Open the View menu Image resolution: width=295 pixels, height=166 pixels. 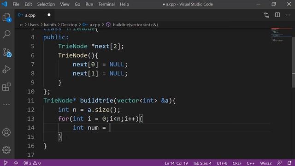click(65, 4)
